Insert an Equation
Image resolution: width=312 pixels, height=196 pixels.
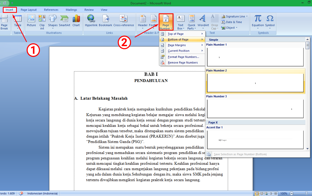pyautogui.click(x=258, y=22)
